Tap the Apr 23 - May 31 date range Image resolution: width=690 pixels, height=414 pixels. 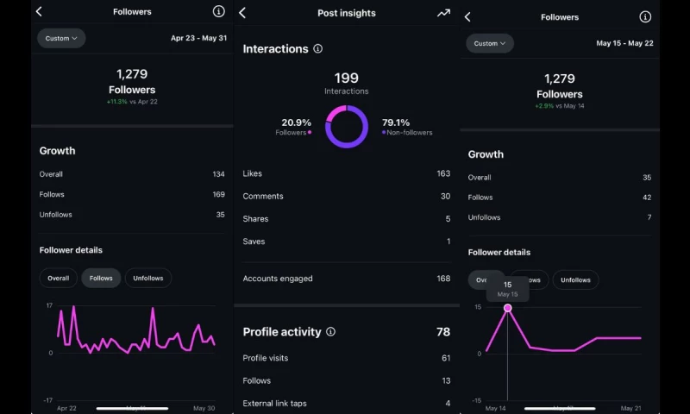click(x=198, y=38)
